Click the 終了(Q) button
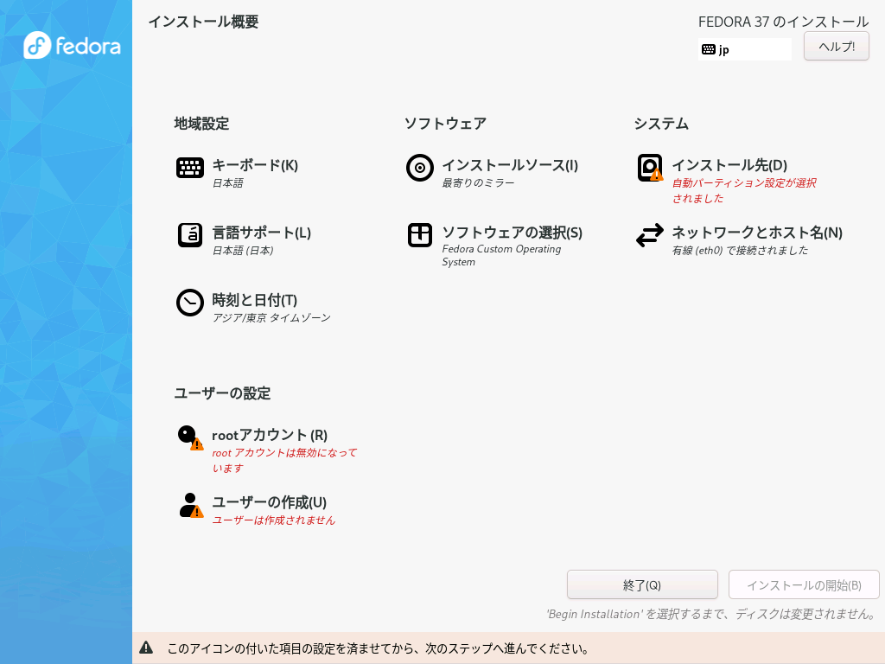This screenshot has height=664, width=885. [642, 585]
